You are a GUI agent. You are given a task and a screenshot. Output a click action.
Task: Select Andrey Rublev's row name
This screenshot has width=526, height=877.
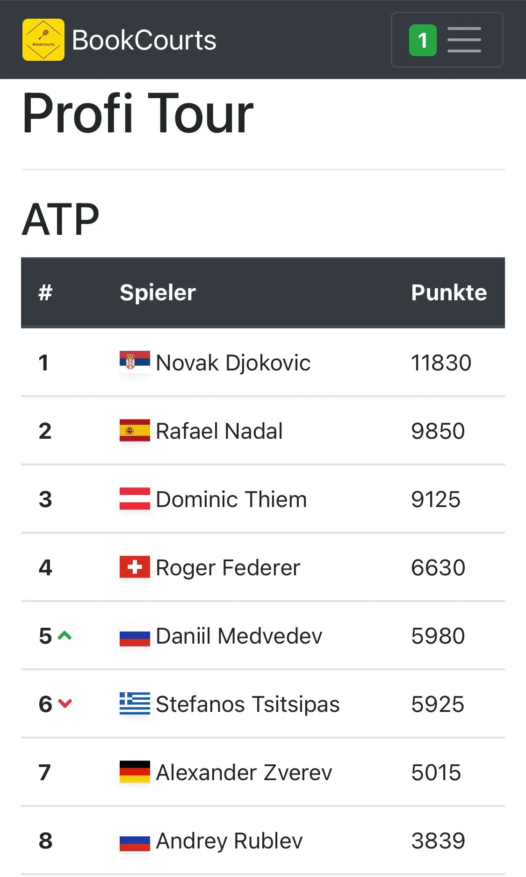229,841
